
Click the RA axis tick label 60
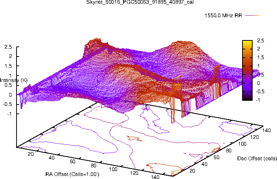pyautogui.click(x=72, y=161)
